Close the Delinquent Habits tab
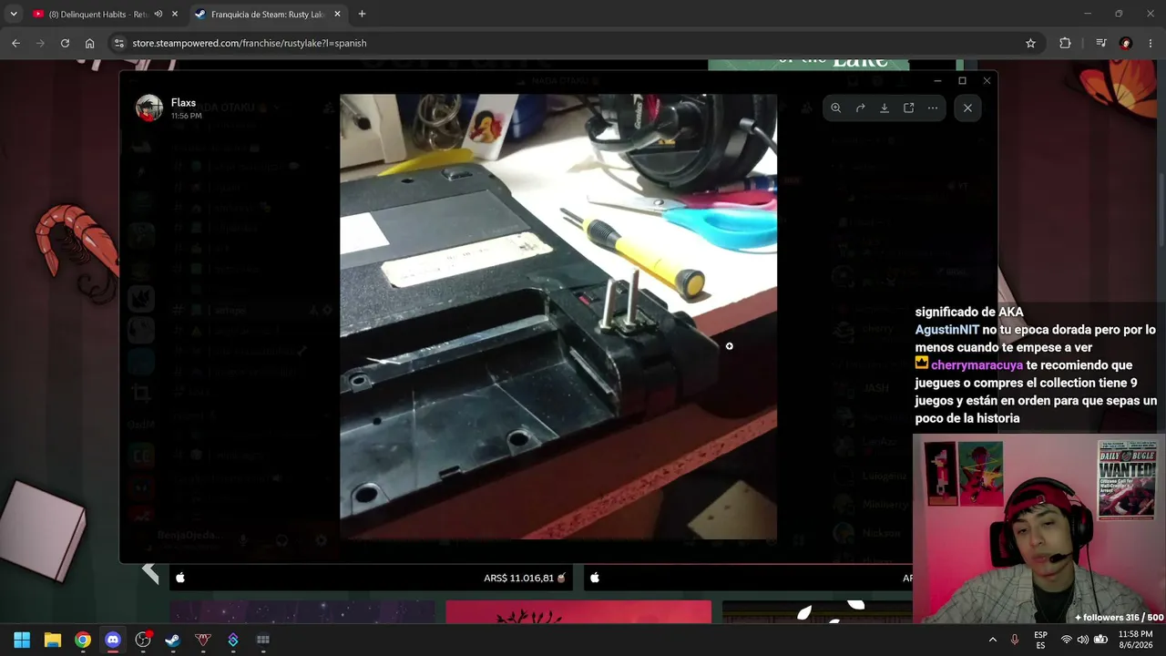This screenshot has width=1166, height=656. 175,14
